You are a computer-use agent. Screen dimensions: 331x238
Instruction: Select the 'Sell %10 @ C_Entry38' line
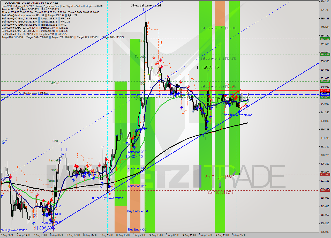click(x=36, y=18)
